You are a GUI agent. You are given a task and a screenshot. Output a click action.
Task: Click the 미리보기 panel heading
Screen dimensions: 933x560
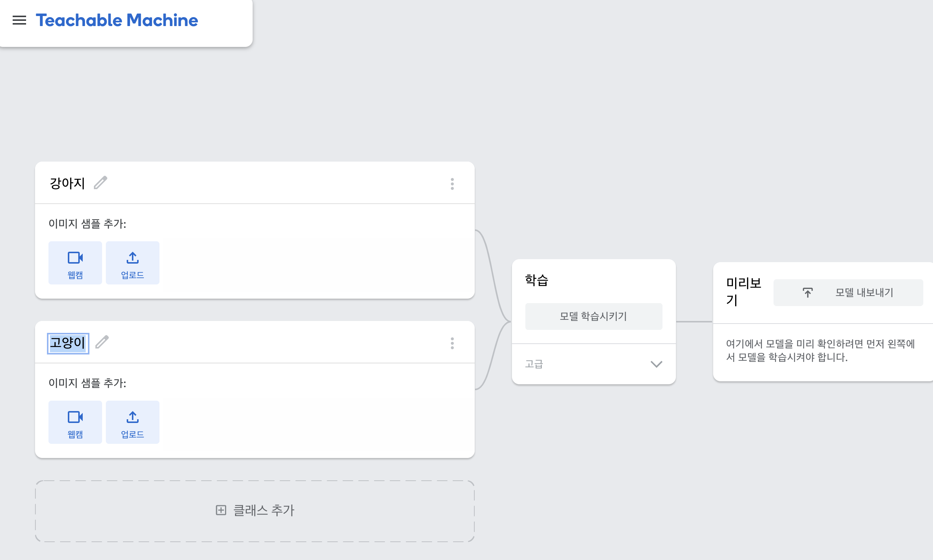[x=743, y=291]
